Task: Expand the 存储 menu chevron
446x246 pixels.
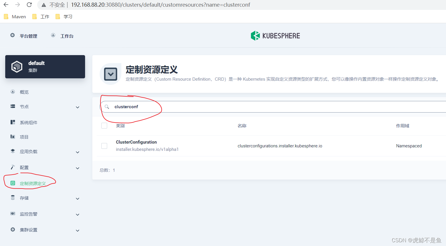Action: click(78, 198)
